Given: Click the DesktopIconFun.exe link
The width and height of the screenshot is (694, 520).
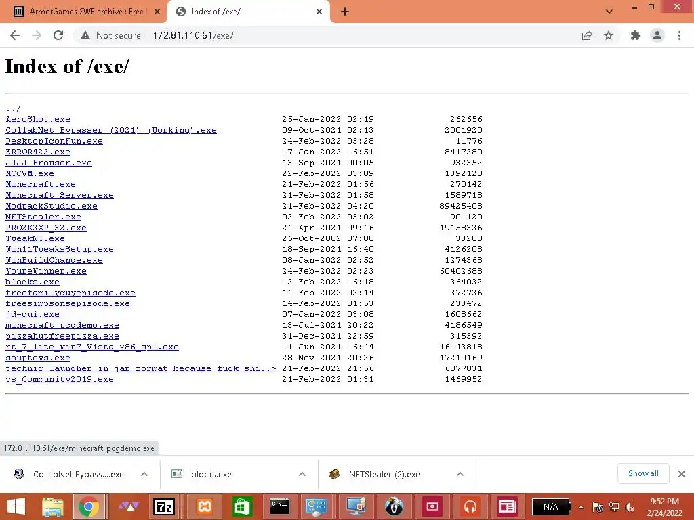Looking at the screenshot, I should pyautogui.click(x=54, y=141).
